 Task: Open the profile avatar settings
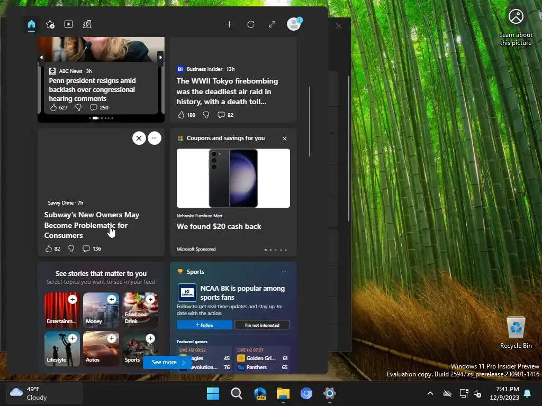click(294, 24)
